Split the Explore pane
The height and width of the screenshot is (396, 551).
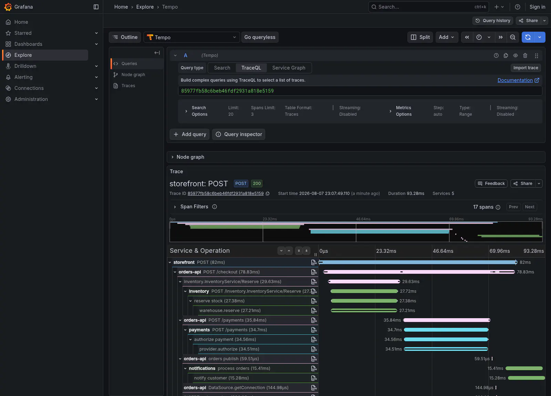[420, 37]
